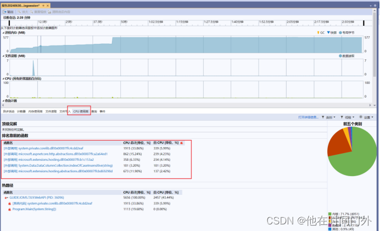Collapse the 进程内存 (MB) graph
Screen dimensions: 380x231
point(3,33)
